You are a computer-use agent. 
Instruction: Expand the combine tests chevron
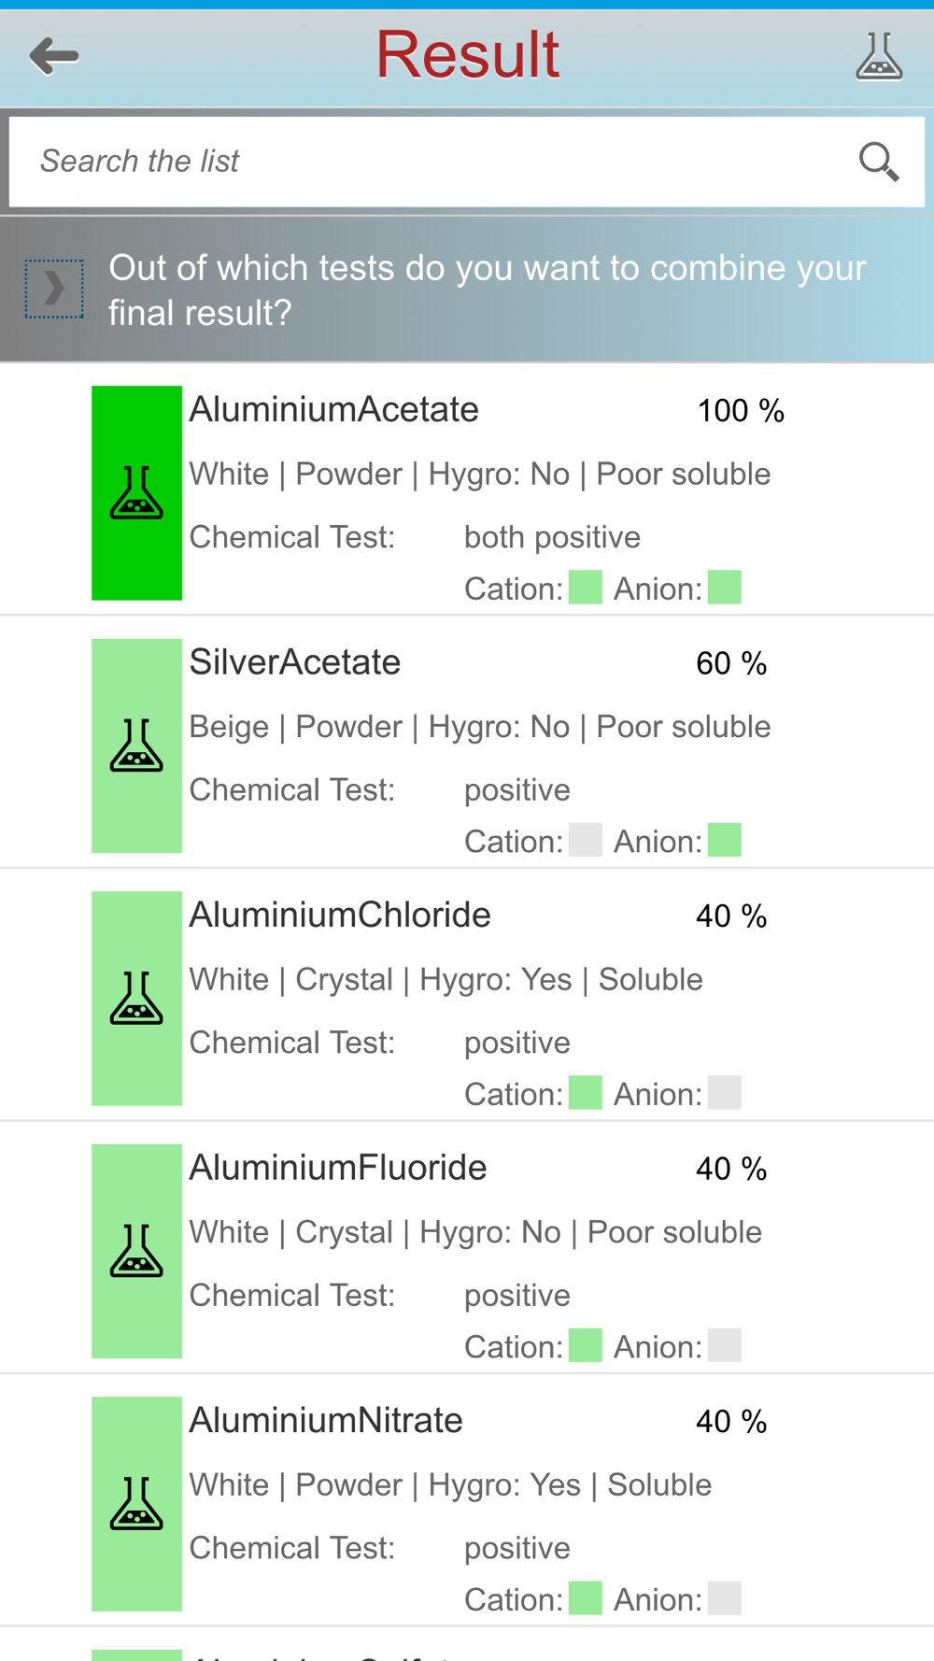tap(54, 289)
